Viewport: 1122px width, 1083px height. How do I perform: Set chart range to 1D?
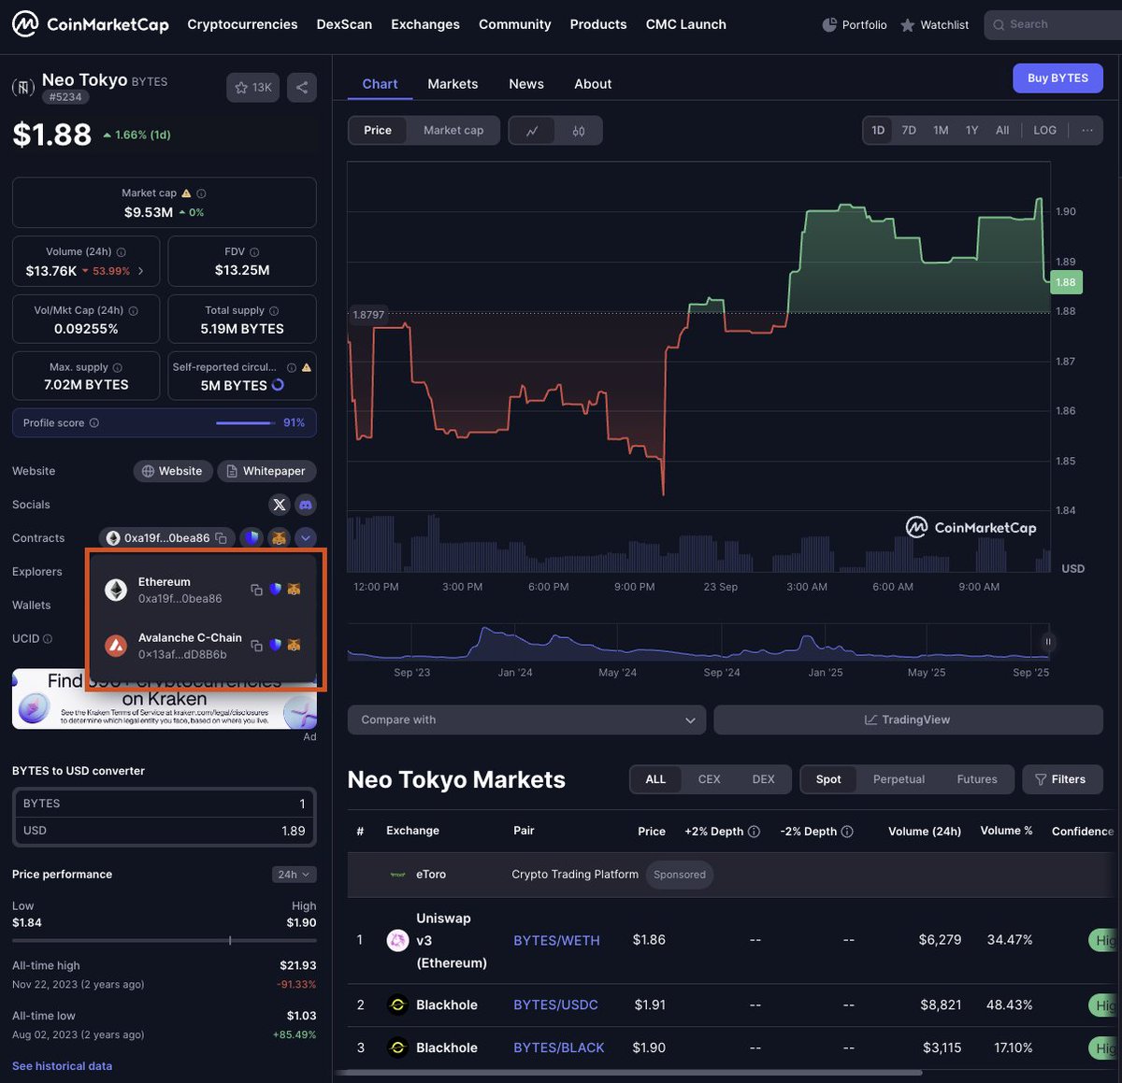tap(878, 131)
